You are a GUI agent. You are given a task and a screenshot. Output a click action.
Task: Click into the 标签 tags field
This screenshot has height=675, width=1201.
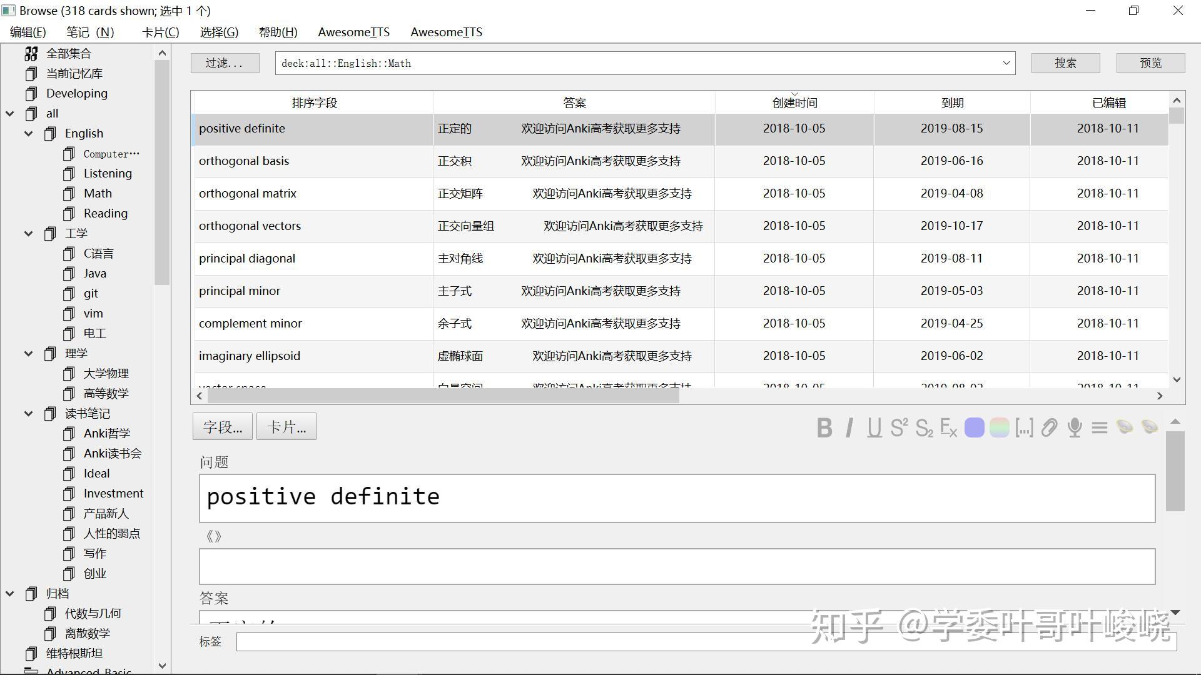pos(706,642)
